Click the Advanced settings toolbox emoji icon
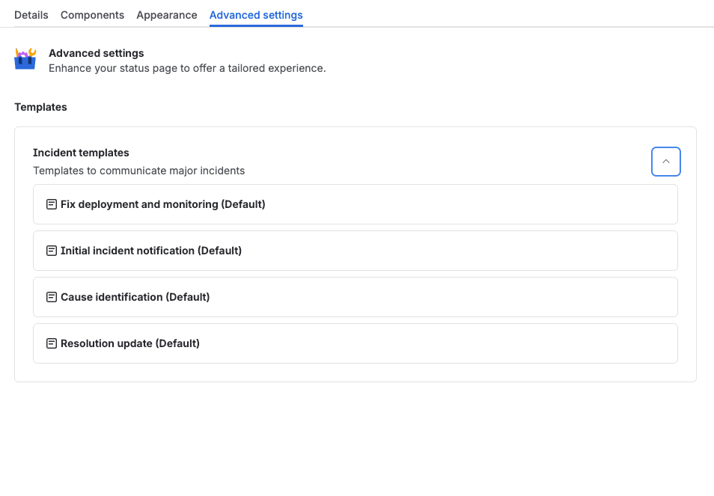714x496 pixels. click(x=25, y=58)
